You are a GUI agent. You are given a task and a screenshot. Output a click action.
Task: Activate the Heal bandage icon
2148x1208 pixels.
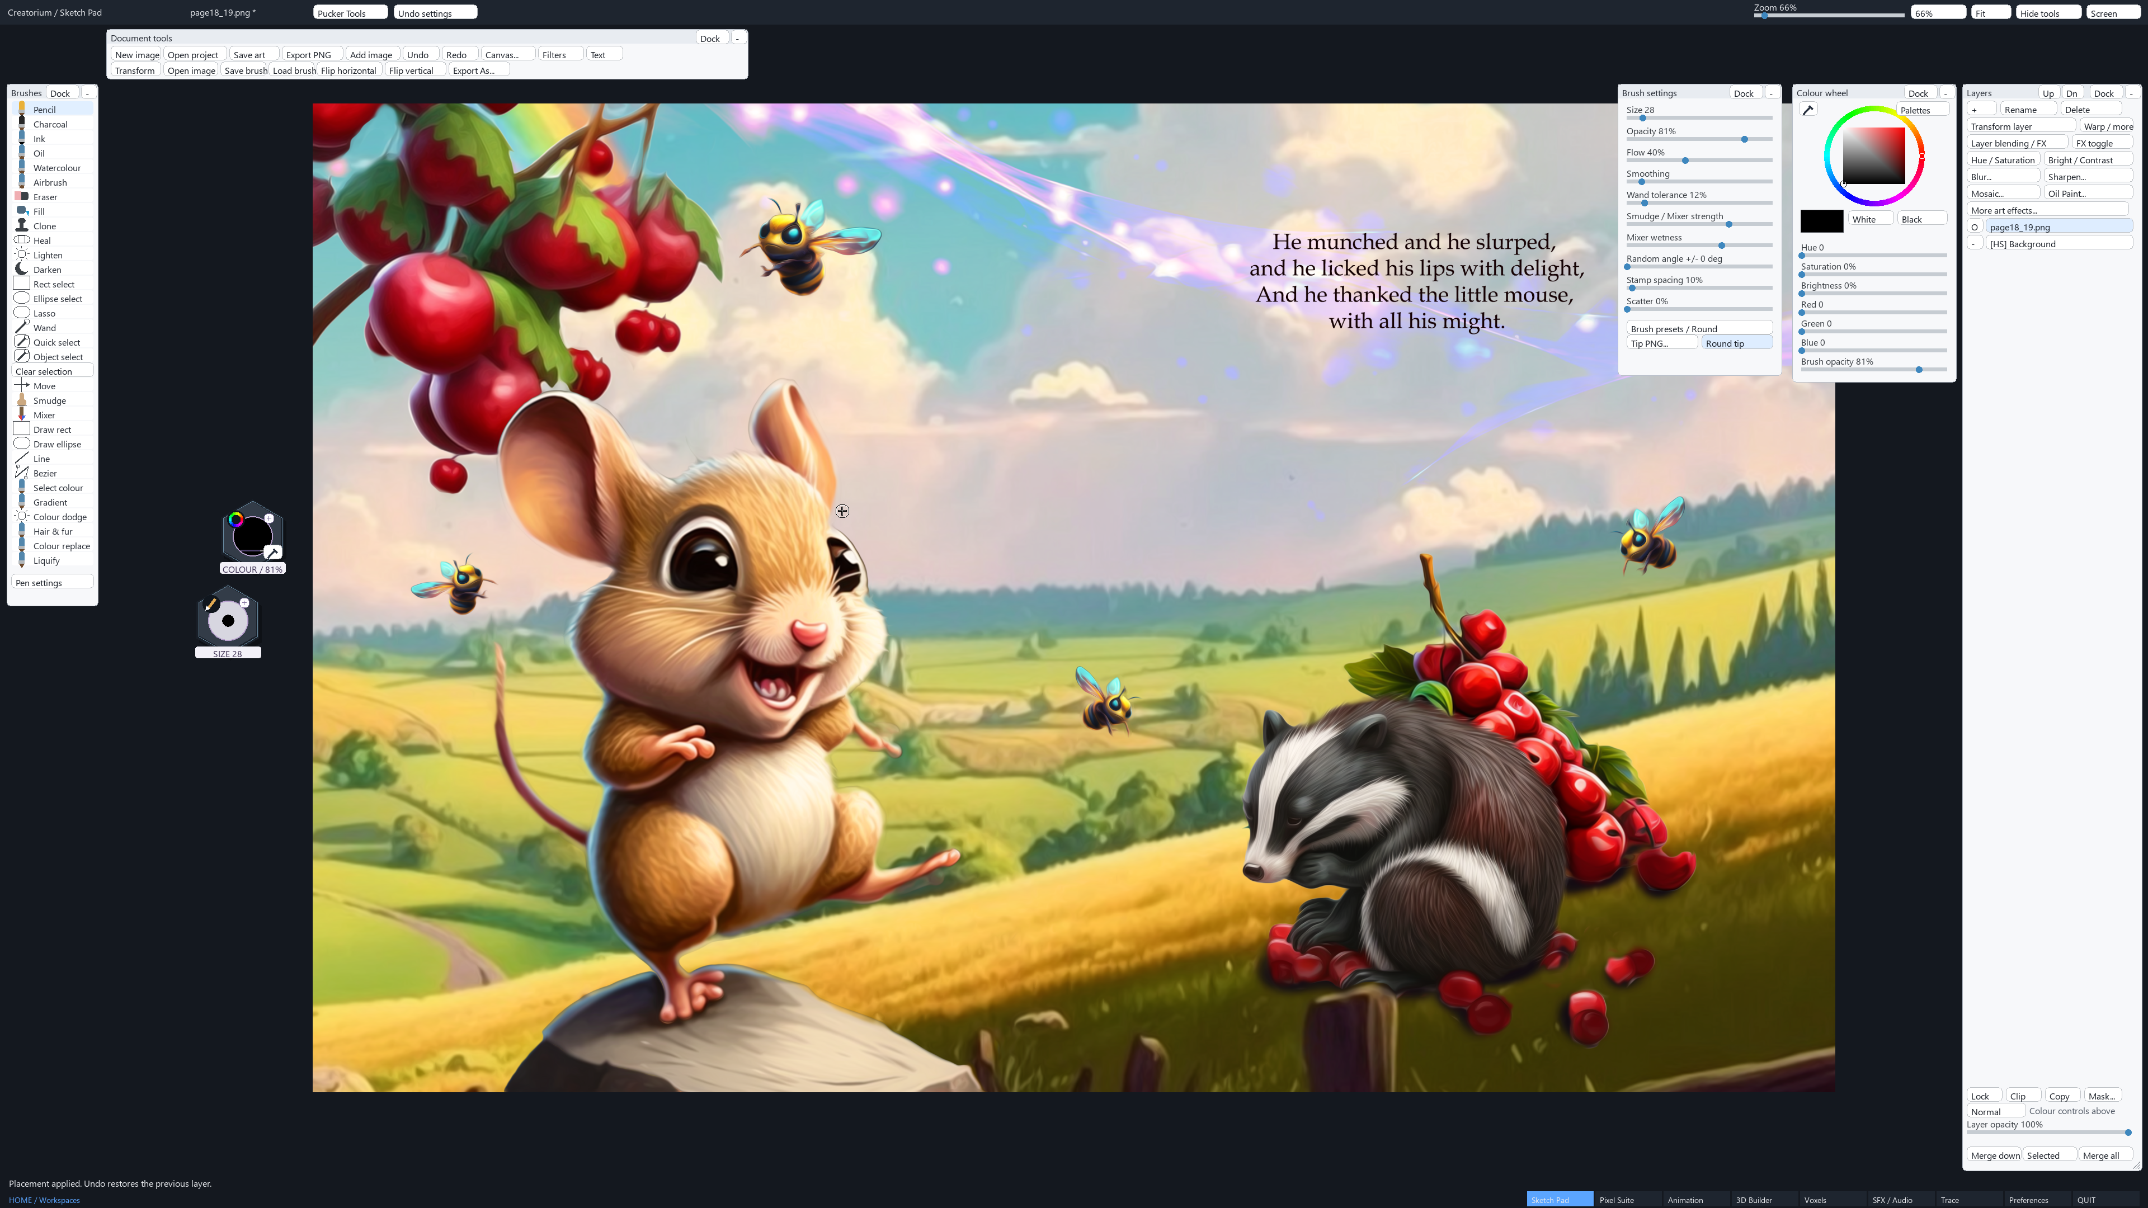(x=22, y=240)
